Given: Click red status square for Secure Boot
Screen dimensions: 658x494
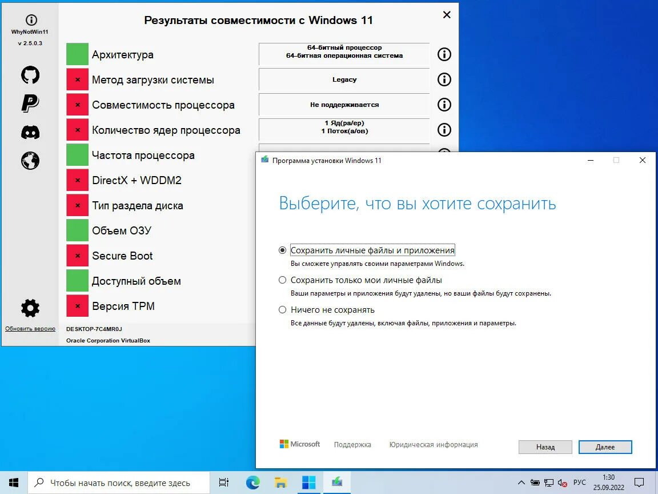Looking at the screenshot, I should click(77, 256).
